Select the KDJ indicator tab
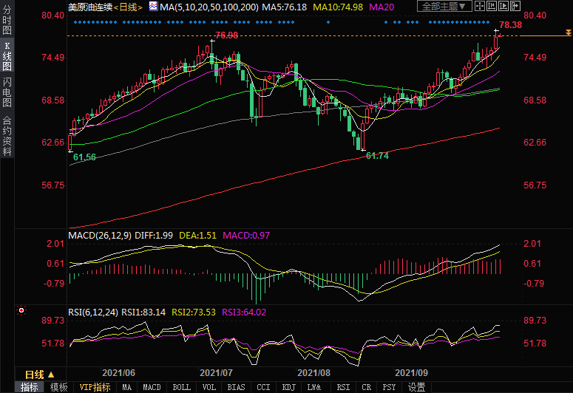This screenshot has width=573, height=393. point(288,387)
